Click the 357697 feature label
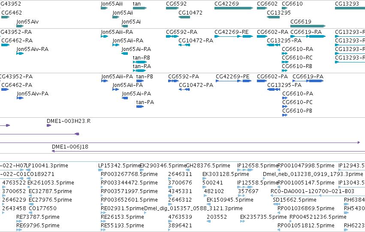 pyautogui.click(x=248, y=191)
